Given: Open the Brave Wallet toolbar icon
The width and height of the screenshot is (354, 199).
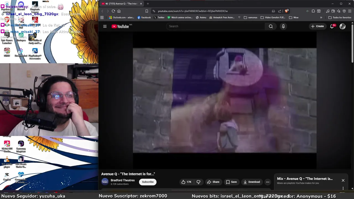Looking at the screenshot, I should (x=333, y=11).
